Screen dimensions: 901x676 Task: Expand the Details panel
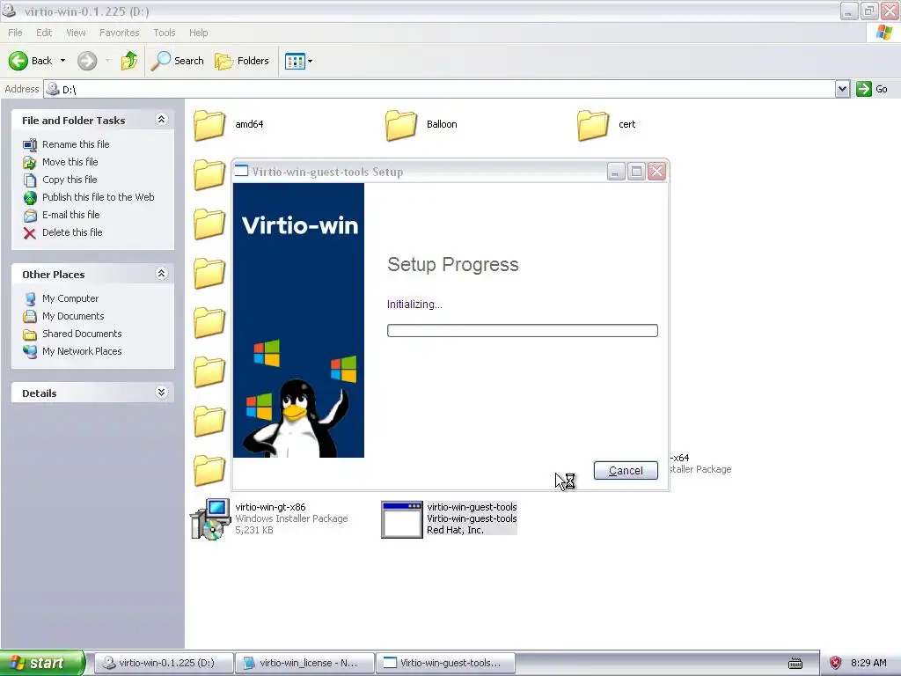coord(162,393)
